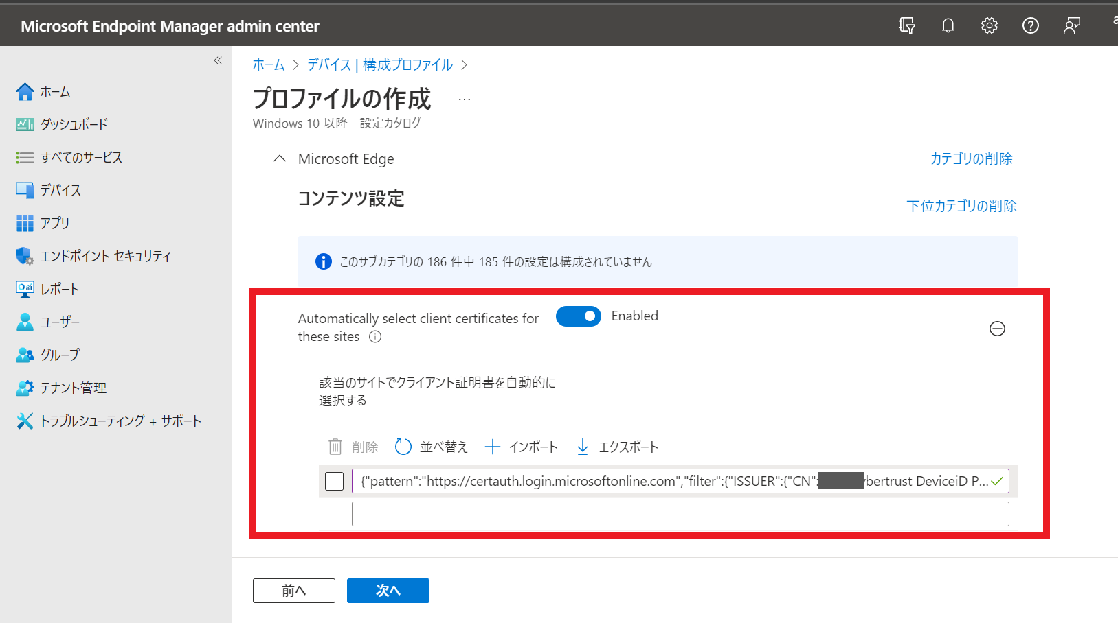Click the blue info icon in banner
This screenshot has height=623, width=1118.
[323, 261]
